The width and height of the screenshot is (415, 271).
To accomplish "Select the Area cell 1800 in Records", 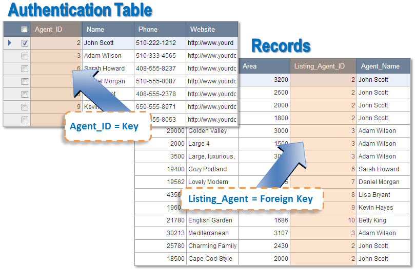I will 264,118.
